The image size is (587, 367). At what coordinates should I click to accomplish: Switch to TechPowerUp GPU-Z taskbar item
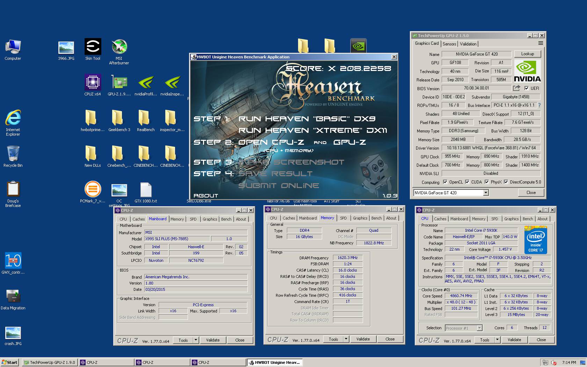point(49,362)
